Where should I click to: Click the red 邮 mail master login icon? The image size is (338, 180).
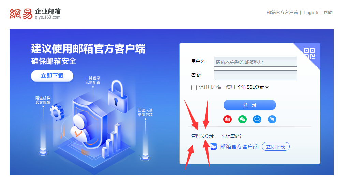[x=227, y=119]
